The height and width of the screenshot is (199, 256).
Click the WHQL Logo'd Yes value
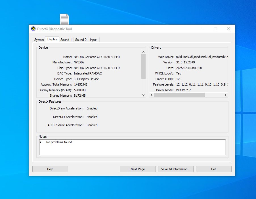[179, 73]
